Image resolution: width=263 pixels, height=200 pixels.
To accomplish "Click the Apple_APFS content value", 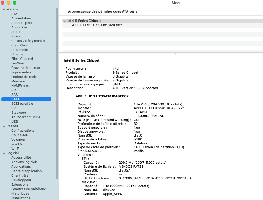I will pos(113,194).
